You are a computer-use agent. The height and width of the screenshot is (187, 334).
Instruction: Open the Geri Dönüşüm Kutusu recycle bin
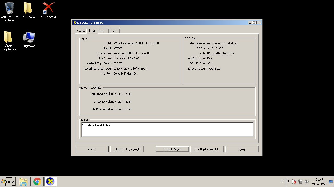10,12
